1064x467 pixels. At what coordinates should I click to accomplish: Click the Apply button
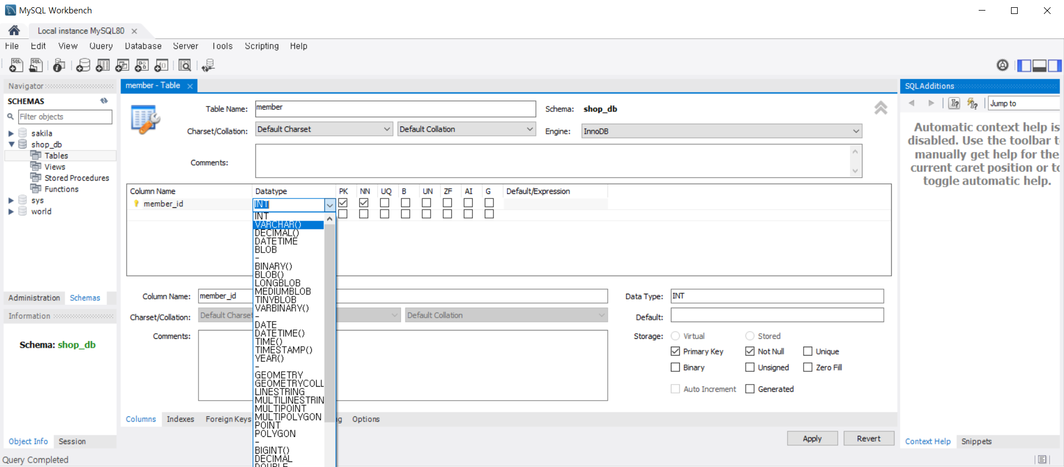coord(812,439)
